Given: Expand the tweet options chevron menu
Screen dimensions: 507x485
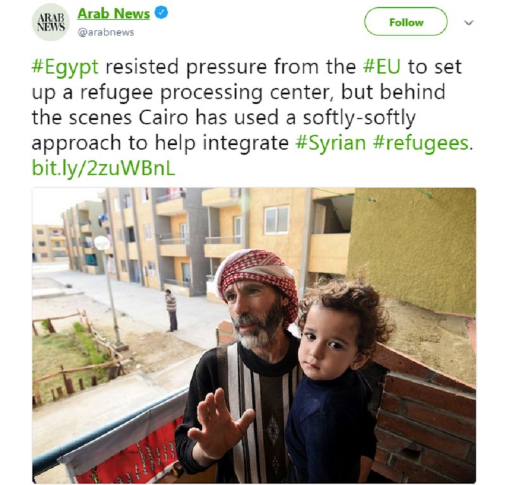Looking at the screenshot, I should 469,23.
